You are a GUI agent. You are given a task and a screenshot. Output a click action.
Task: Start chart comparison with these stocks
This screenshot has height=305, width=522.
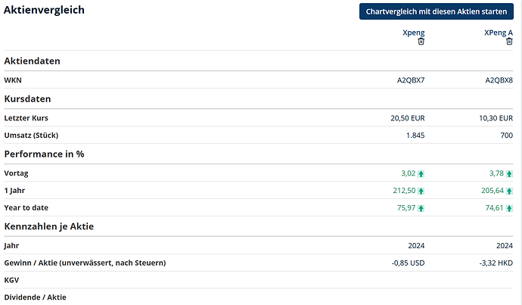[x=437, y=12]
